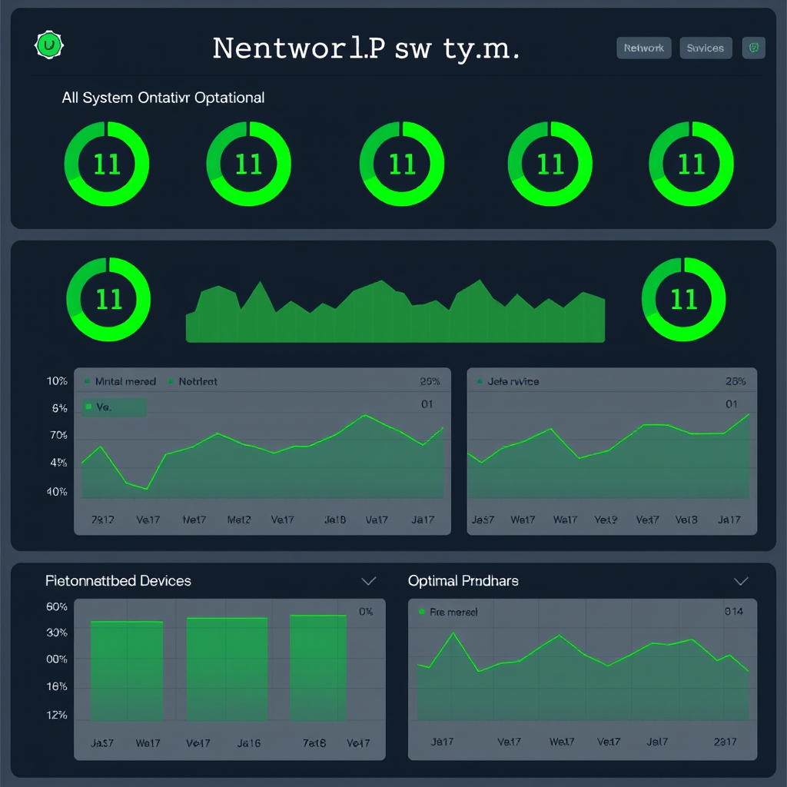Click the Fletonnattbed Devices heading
The height and width of the screenshot is (787, 787).
click(x=118, y=581)
